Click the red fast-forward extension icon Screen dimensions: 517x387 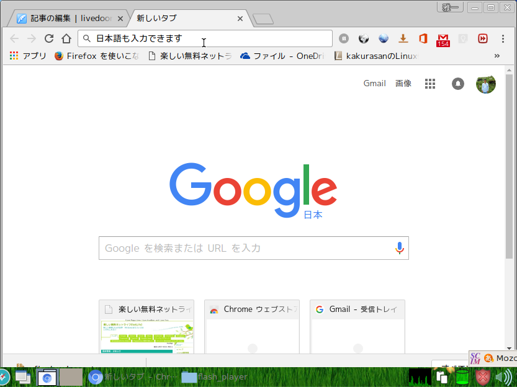tap(483, 38)
